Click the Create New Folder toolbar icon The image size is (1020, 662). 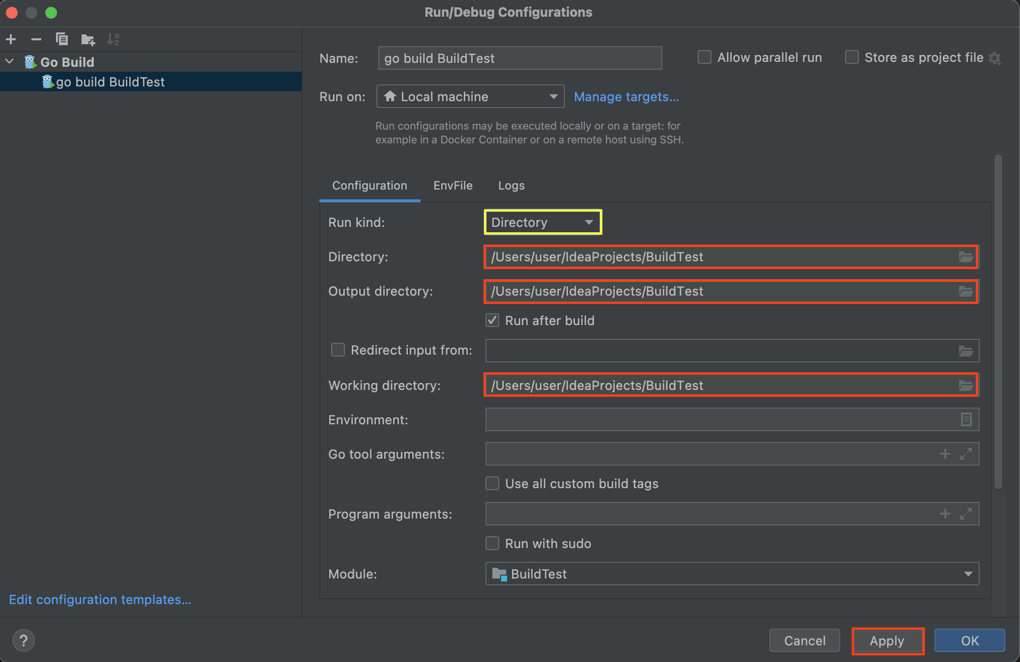[x=88, y=39]
